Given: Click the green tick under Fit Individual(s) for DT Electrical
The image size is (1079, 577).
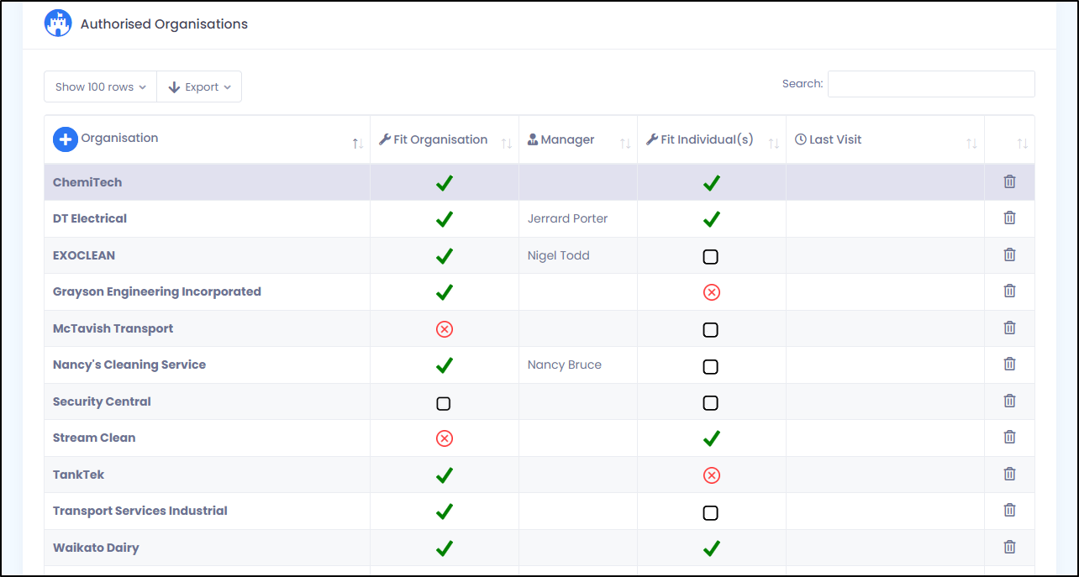Looking at the screenshot, I should pyautogui.click(x=711, y=219).
